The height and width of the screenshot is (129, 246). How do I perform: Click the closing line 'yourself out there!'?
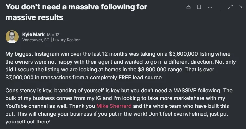click(x=28, y=122)
